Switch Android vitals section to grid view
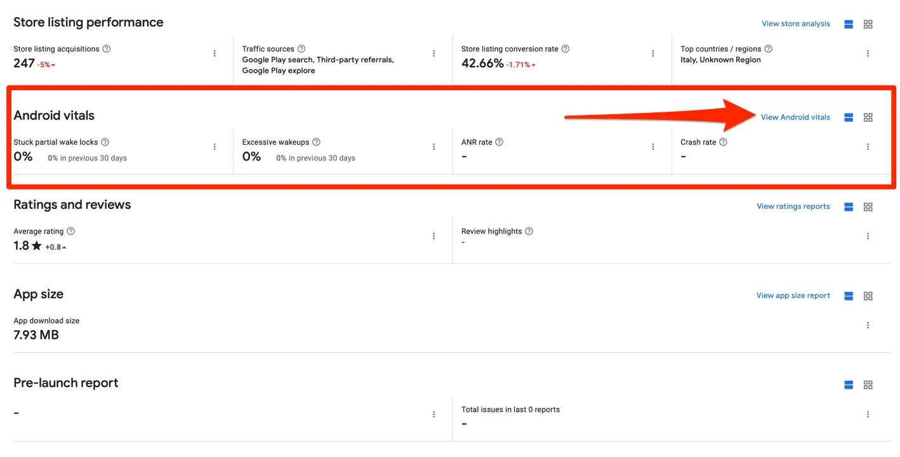This screenshot has height=457, width=900. coord(868,117)
